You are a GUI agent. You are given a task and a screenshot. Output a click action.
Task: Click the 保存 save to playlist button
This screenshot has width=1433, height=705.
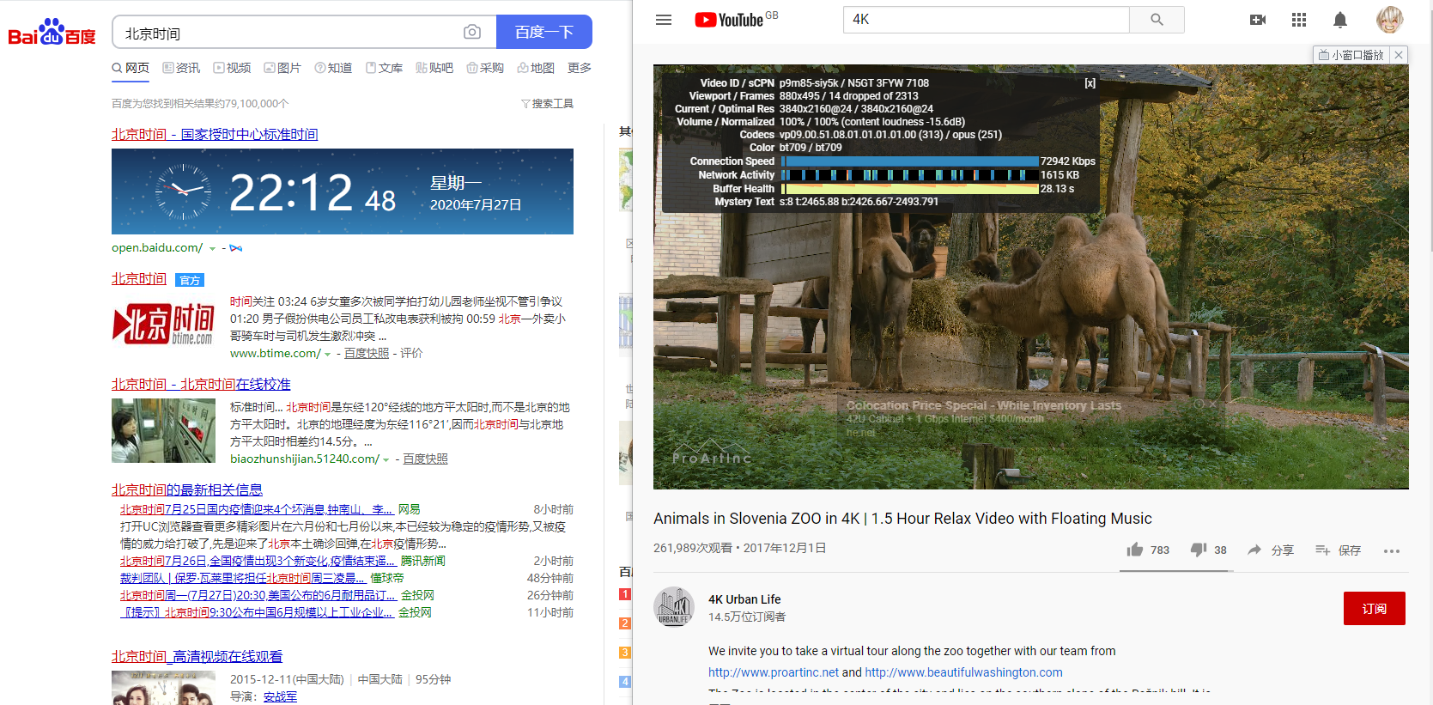(x=1338, y=550)
